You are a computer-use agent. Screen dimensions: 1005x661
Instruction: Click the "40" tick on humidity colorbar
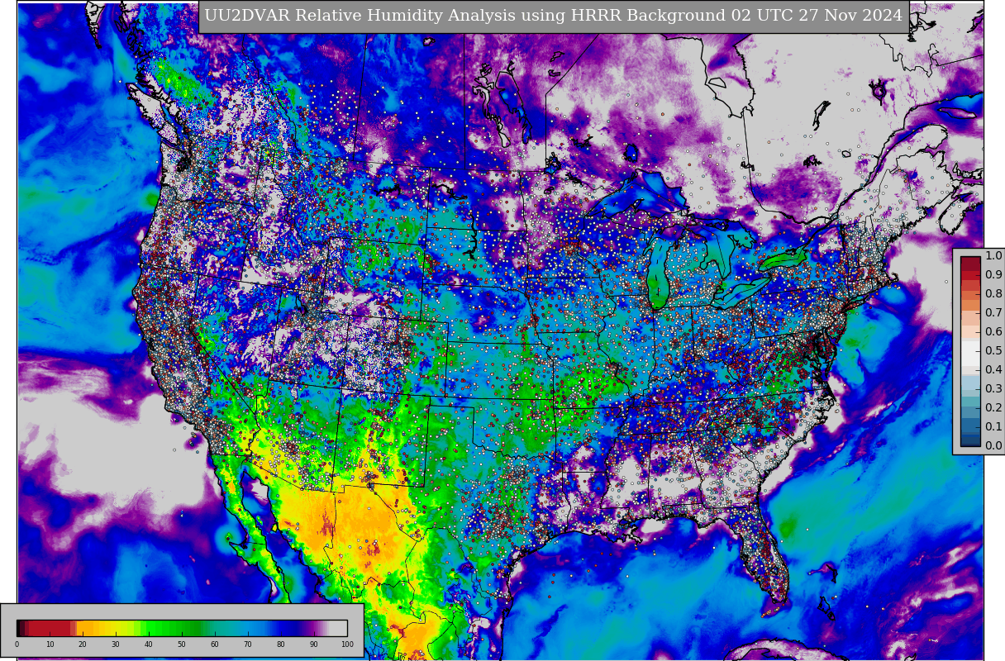click(149, 644)
